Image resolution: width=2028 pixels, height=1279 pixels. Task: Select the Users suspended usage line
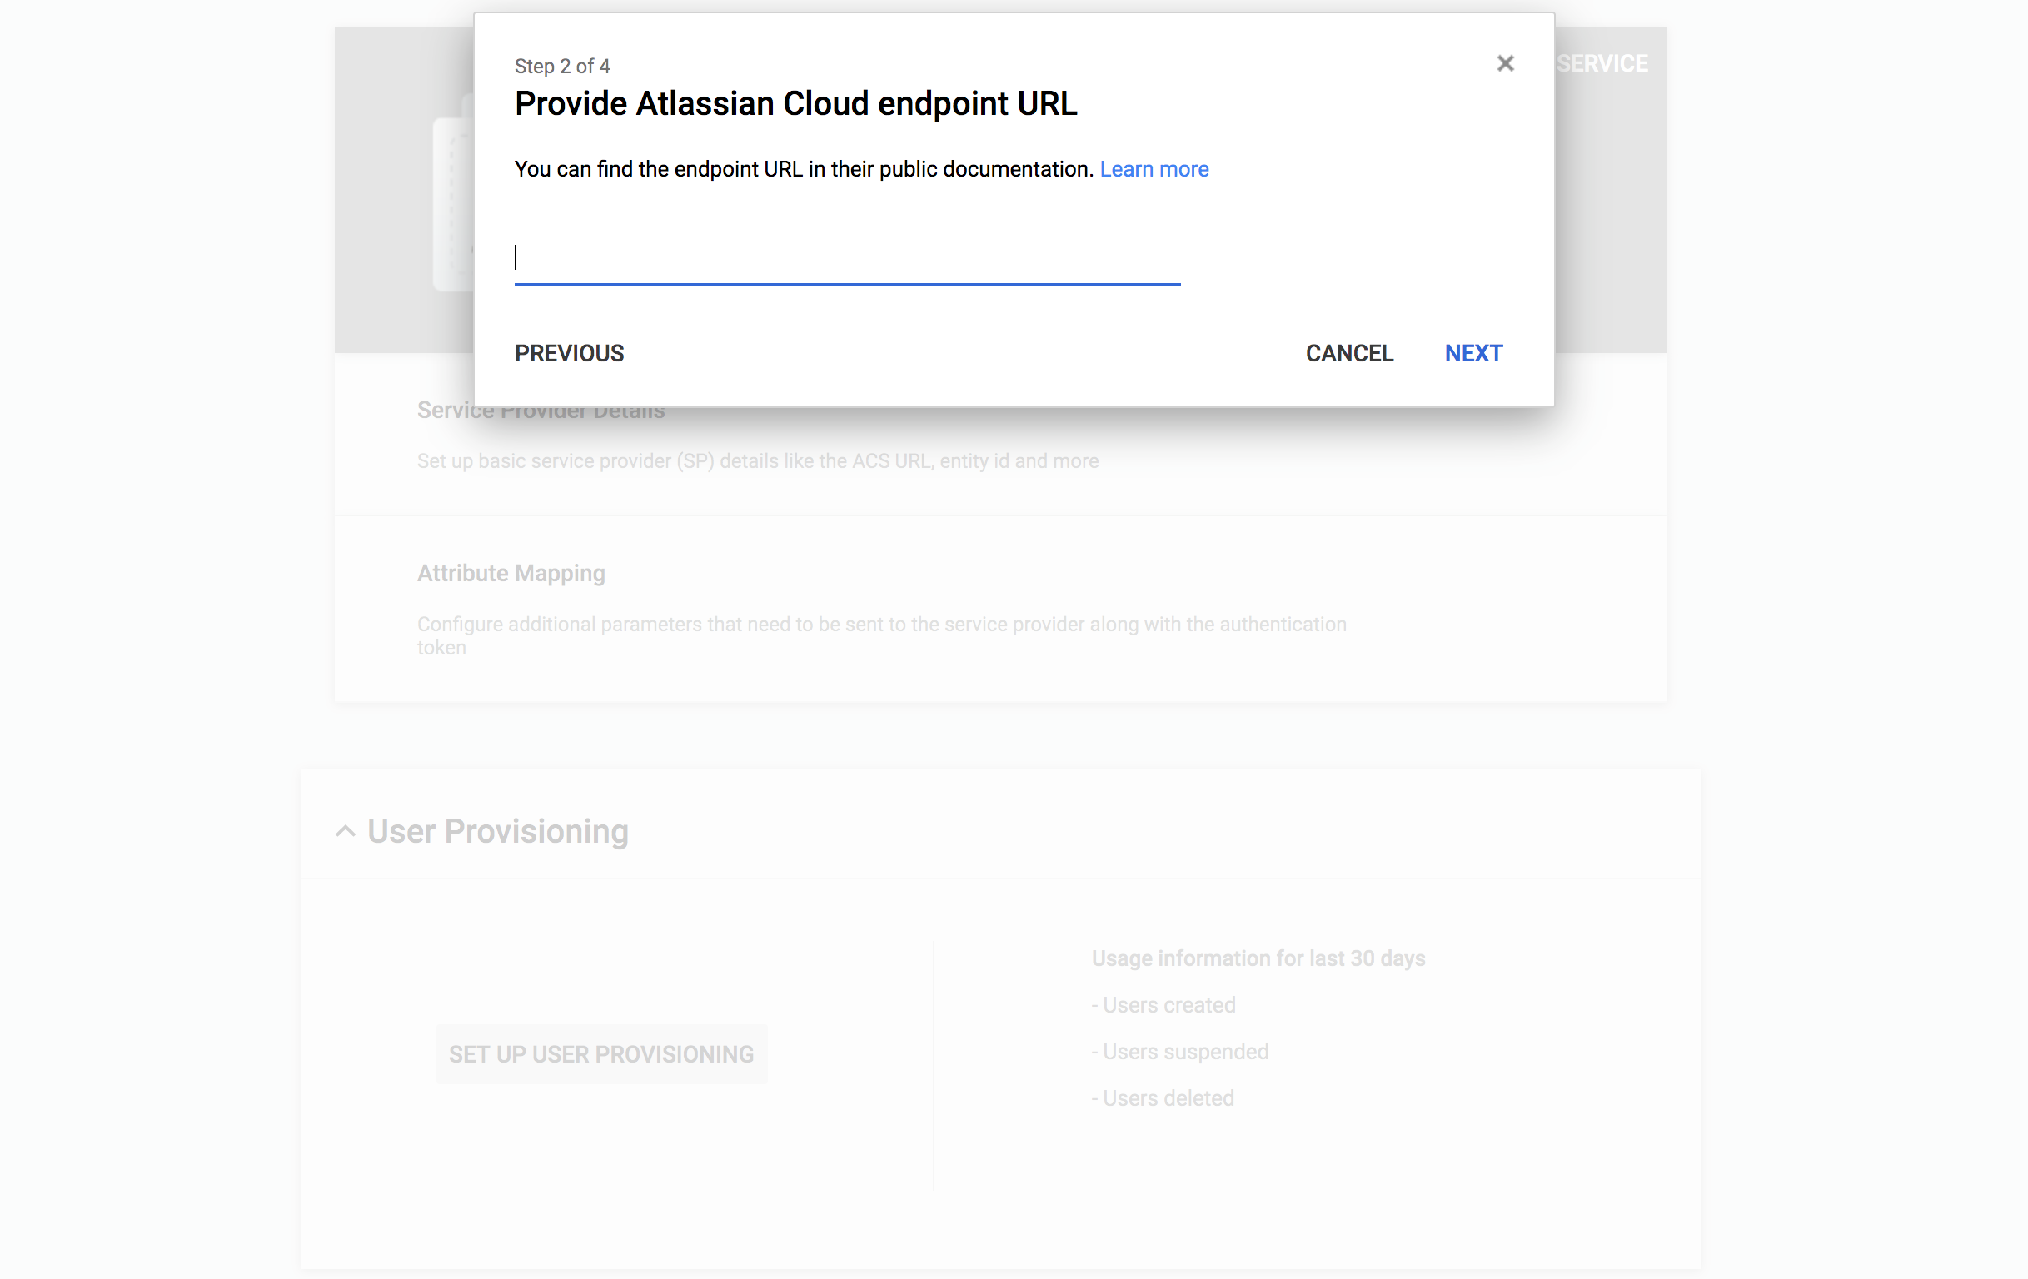point(1179,1052)
